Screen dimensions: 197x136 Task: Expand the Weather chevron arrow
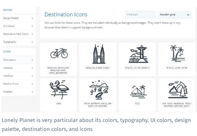pyautogui.click(x=32, y=92)
